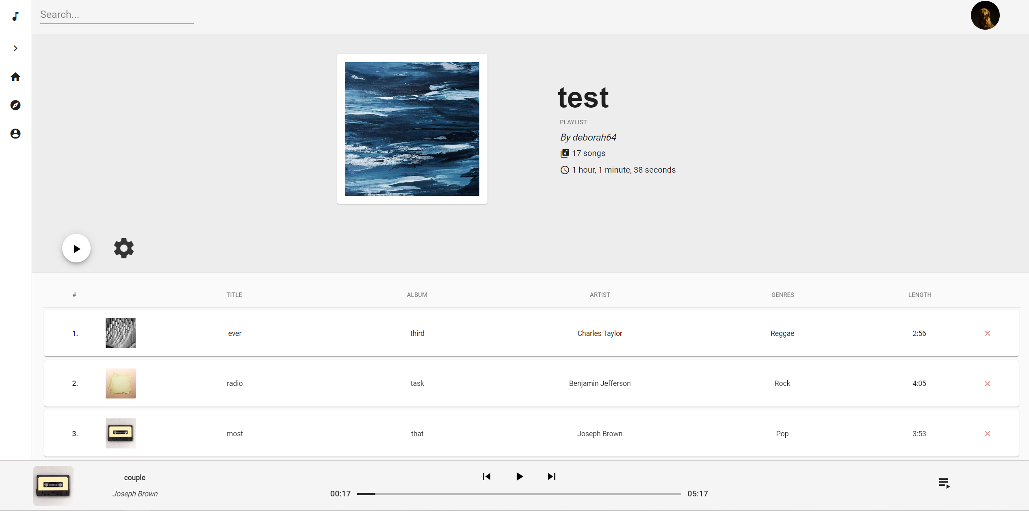Click the songs count music icon
The image size is (1029, 511).
(565, 153)
